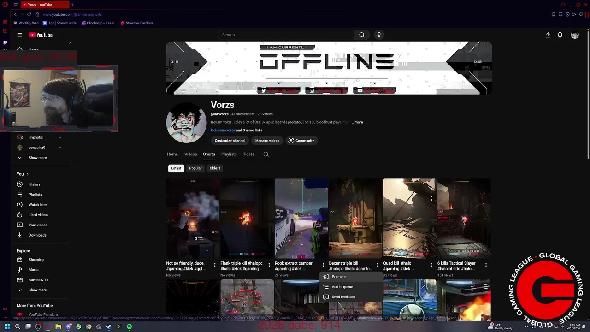Open the notifications bell
Screen dimensions: 590x332
[560, 35]
